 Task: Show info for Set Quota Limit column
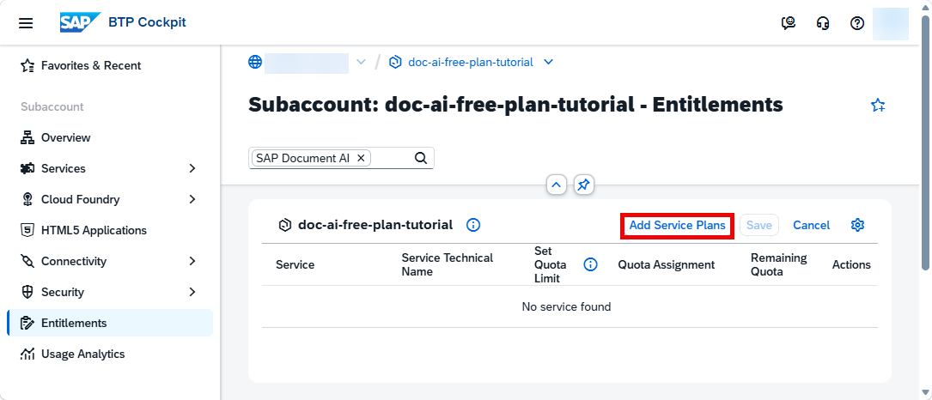(590, 265)
